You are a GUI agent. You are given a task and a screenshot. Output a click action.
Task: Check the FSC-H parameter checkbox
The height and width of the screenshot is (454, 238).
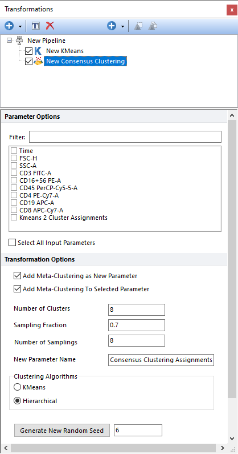14,158
